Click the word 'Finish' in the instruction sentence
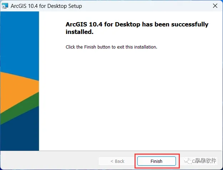Viewport: 223px width, 170px height. pos(91,47)
